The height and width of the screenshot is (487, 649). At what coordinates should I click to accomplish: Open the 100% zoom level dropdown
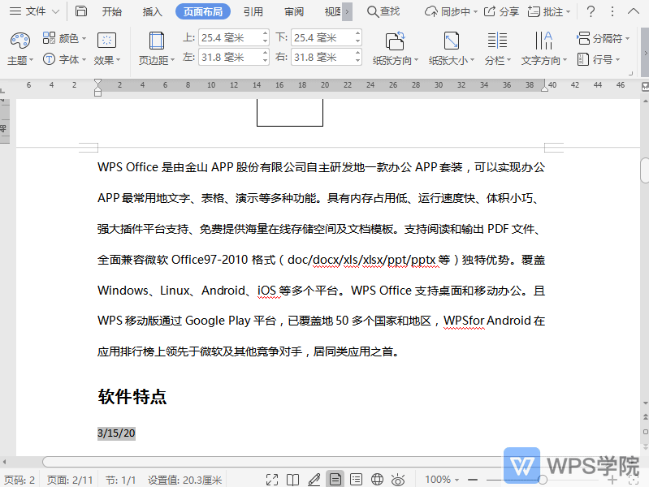(442, 480)
